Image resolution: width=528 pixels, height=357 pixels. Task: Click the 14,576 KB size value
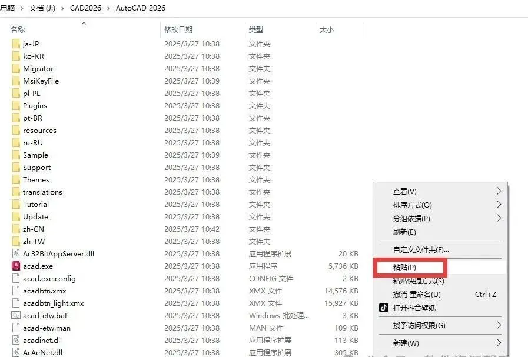coord(341,291)
